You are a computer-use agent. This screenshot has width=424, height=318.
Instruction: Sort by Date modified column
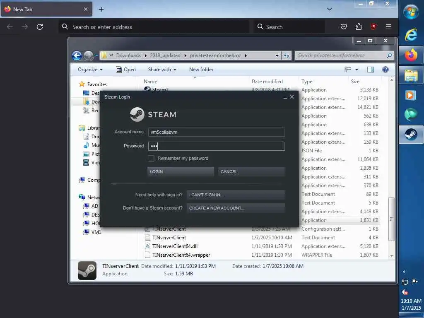coord(274,82)
